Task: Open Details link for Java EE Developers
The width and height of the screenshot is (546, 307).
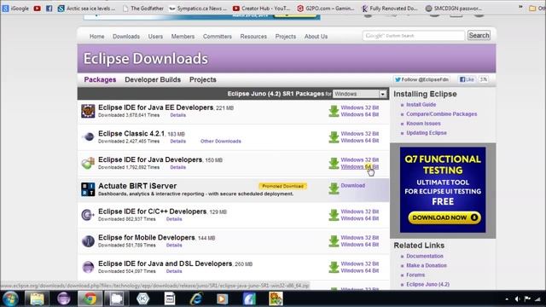Action: tap(178, 115)
